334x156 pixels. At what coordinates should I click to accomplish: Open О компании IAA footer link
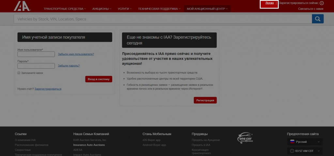tap(25, 140)
